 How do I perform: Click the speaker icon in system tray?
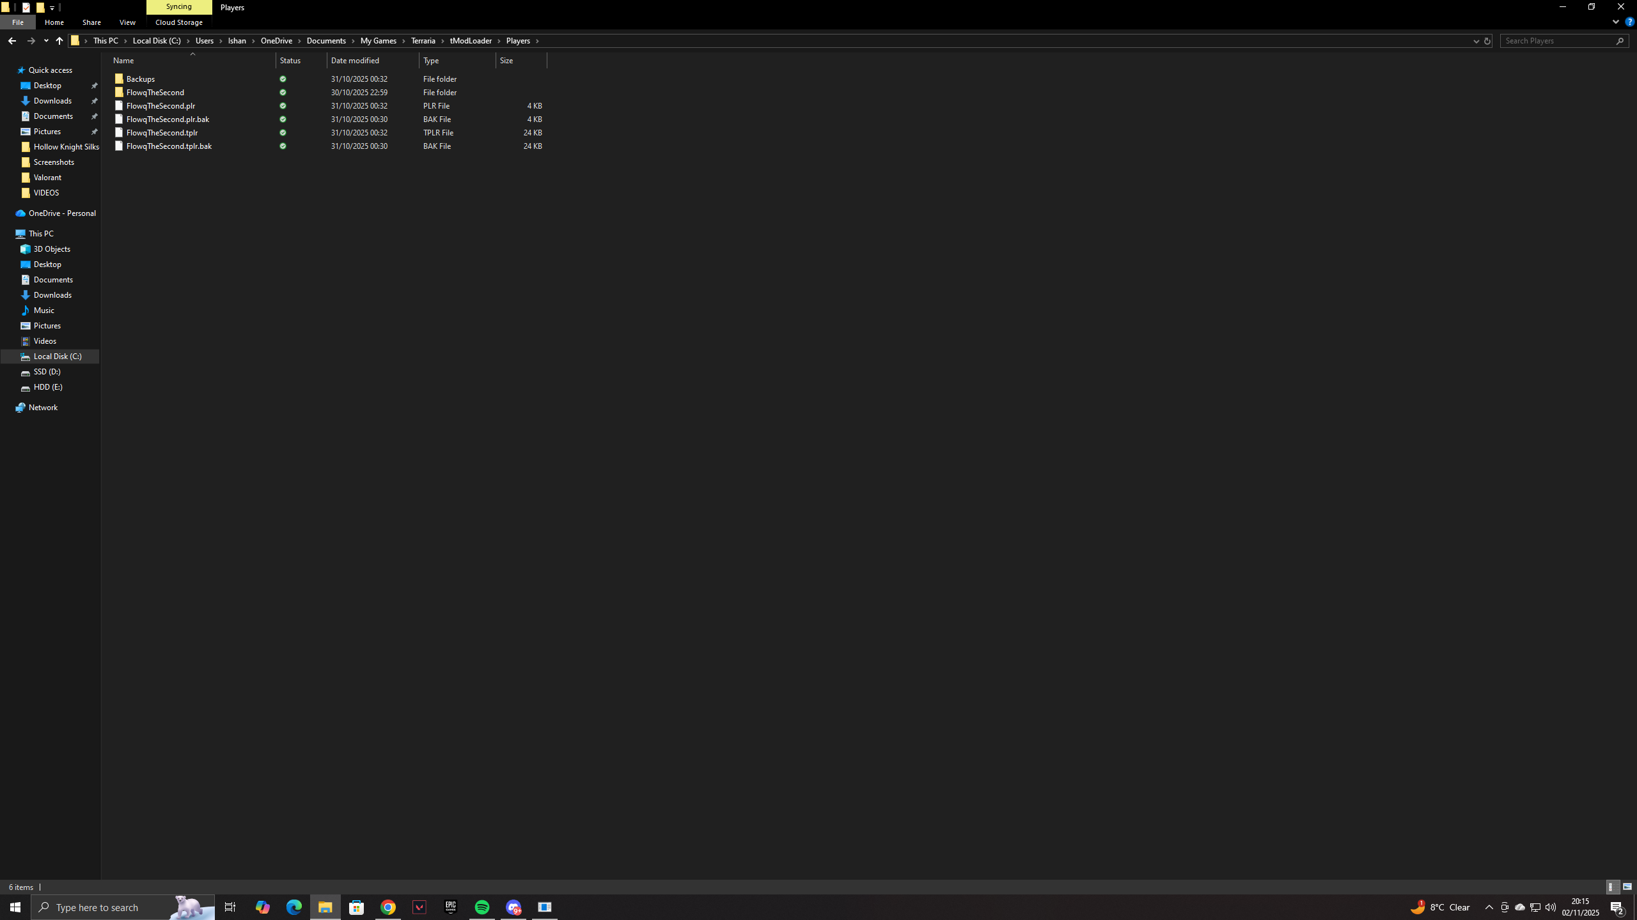pos(1550,907)
